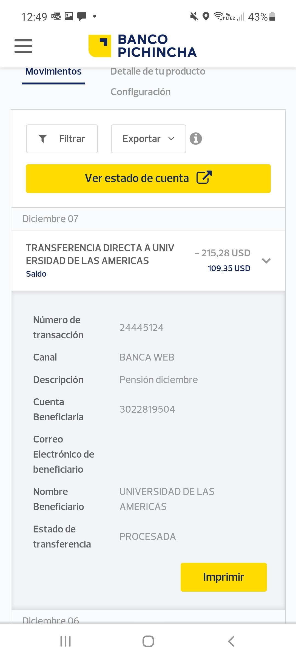Open the Configuración tab

[x=140, y=92]
